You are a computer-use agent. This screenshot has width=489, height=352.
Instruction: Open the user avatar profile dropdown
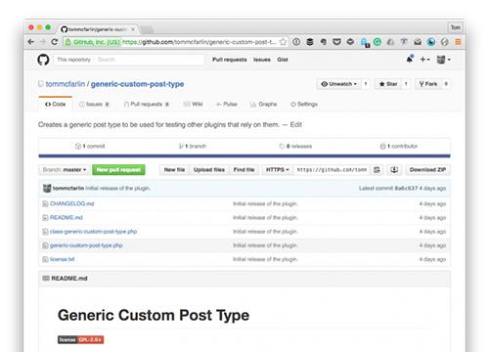click(x=443, y=60)
